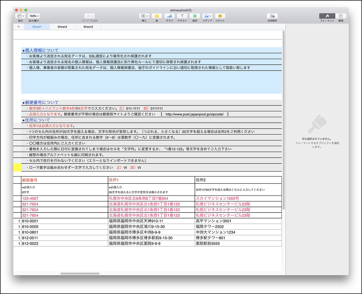This screenshot has height=294, width=362.
Task: Select the cell 福岡県福岡市中央区清川9-15-30
Action: tap(151, 227)
